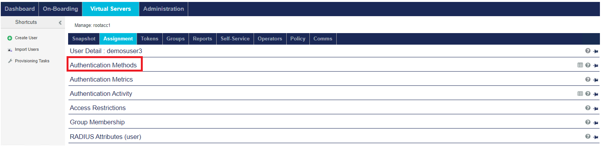Screen dimensions: 608x152
Task: Expand the Authentication Methods section
Action: [103, 65]
